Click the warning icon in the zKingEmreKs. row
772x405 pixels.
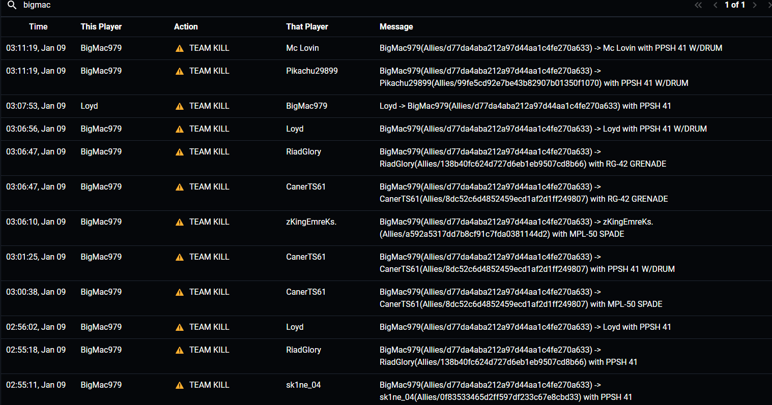180,222
